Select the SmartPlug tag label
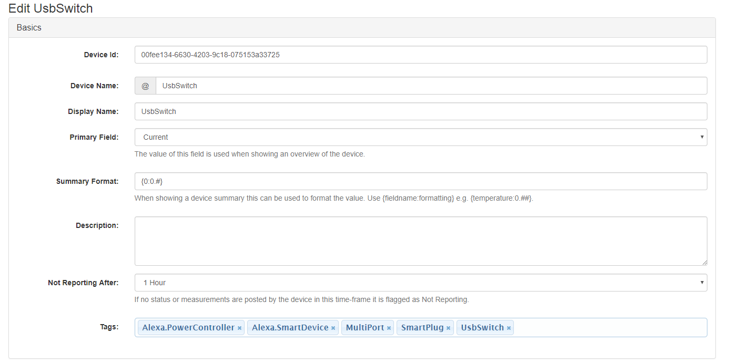Viewport: 729px width, 364px height. (422, 328)
